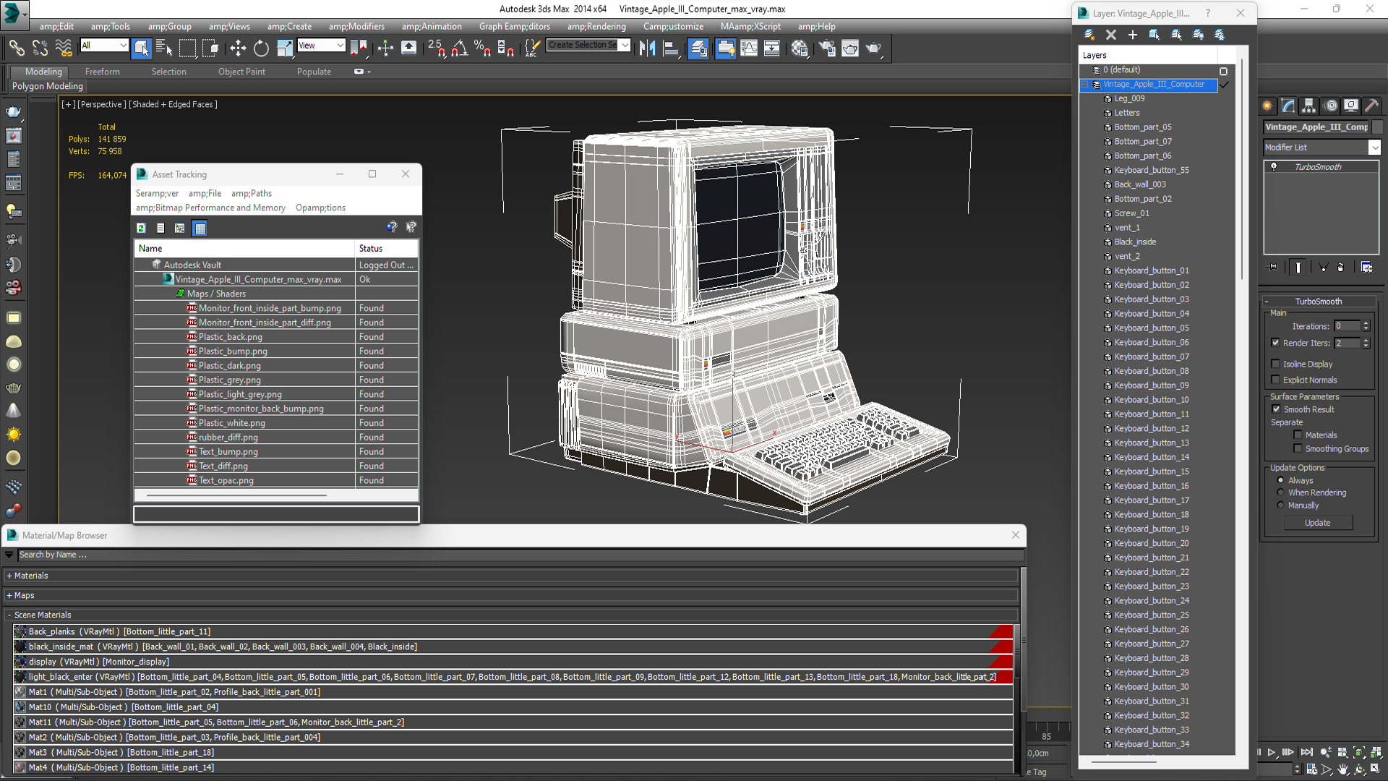Select the Select and Link tool
This screenshot has width=1388, height=781.
[x=17, y=48]
